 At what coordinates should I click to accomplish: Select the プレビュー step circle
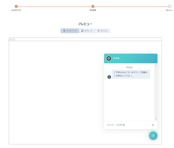(169, 6)
